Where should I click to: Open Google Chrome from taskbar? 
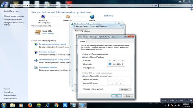56,105
